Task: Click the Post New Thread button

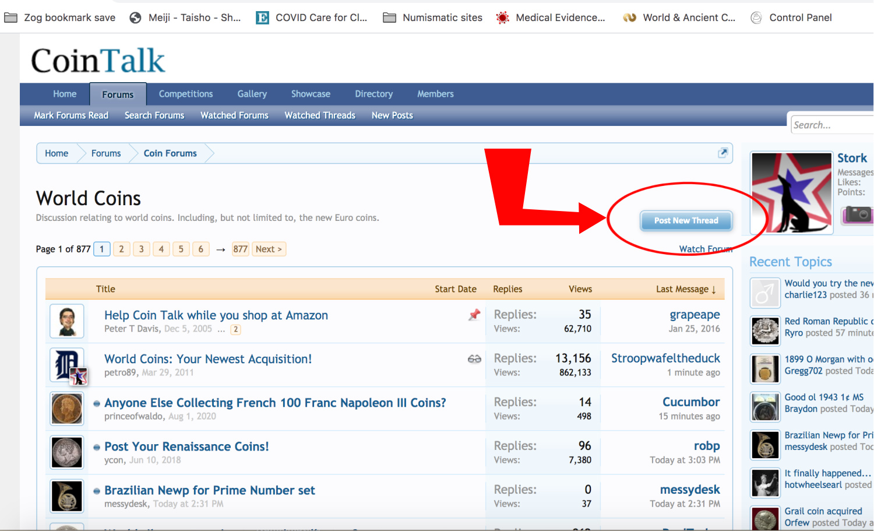Action: pos(686,220)
